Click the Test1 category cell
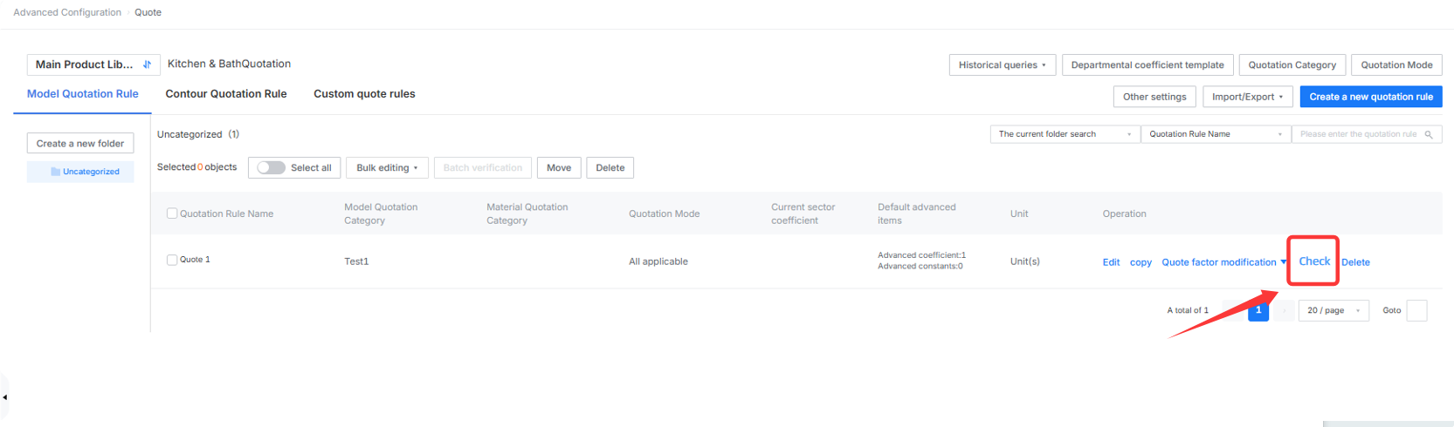The width and height of the screenshot is (1454, 427). 356,261
